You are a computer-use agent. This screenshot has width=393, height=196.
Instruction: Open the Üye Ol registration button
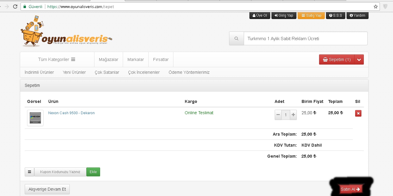260,15
